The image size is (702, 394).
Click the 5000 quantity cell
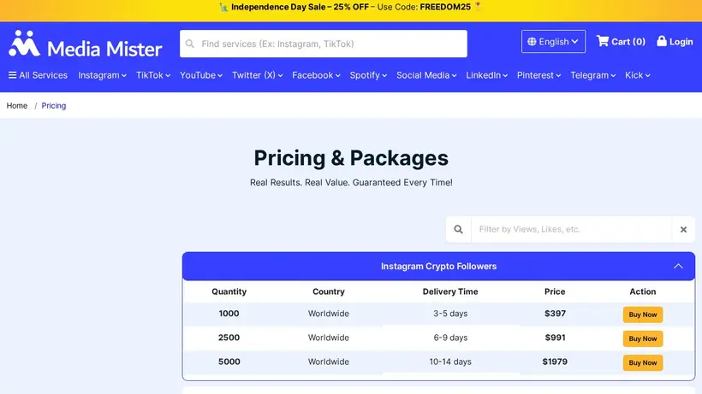(x=229, y=362)
